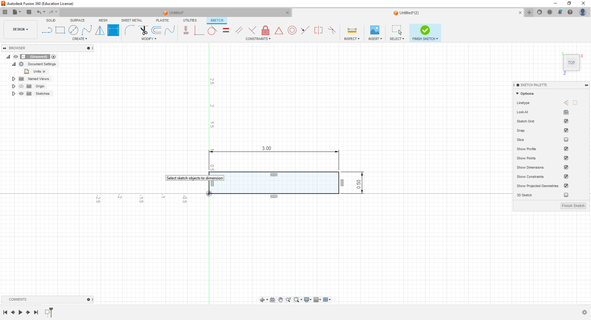Apply the Collinear constraint

305,30
